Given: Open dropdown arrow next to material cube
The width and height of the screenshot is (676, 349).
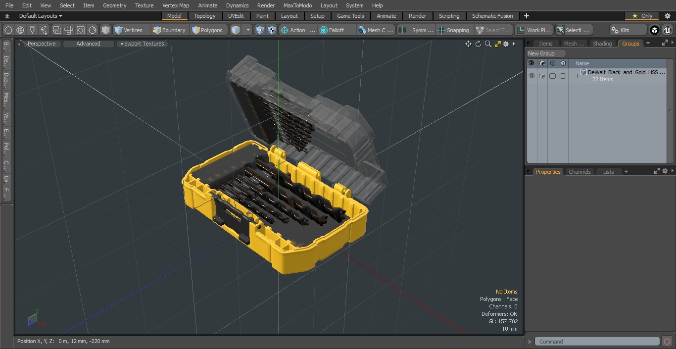Looking at the screenshot, I should coord(248,30).
